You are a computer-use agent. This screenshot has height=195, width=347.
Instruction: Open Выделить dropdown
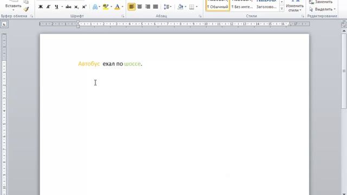click(x=323, y=9)
